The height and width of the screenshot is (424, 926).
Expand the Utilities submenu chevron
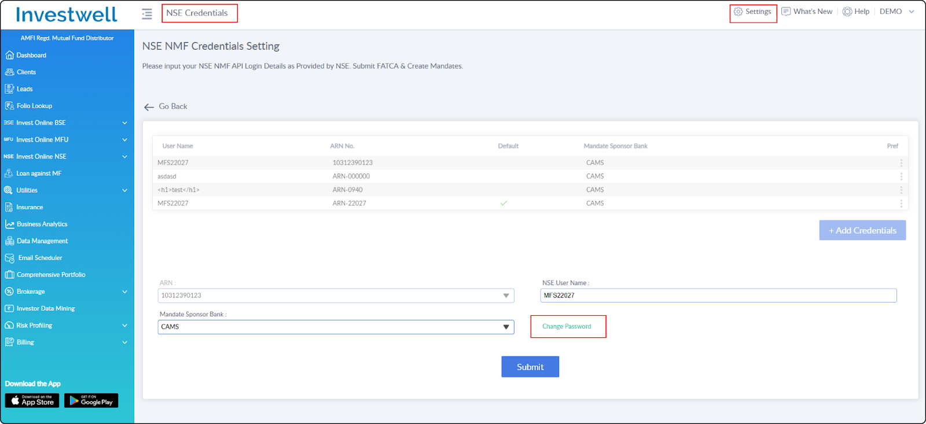(124, 190)
